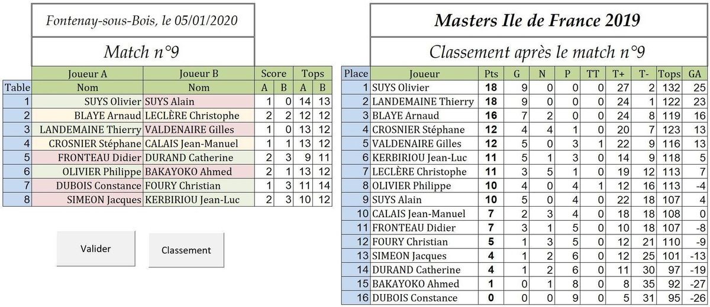Screen dimensions: 710x307
Task: Click the Masters Ile de France 2019 header
Action: [x=537, y=21]
